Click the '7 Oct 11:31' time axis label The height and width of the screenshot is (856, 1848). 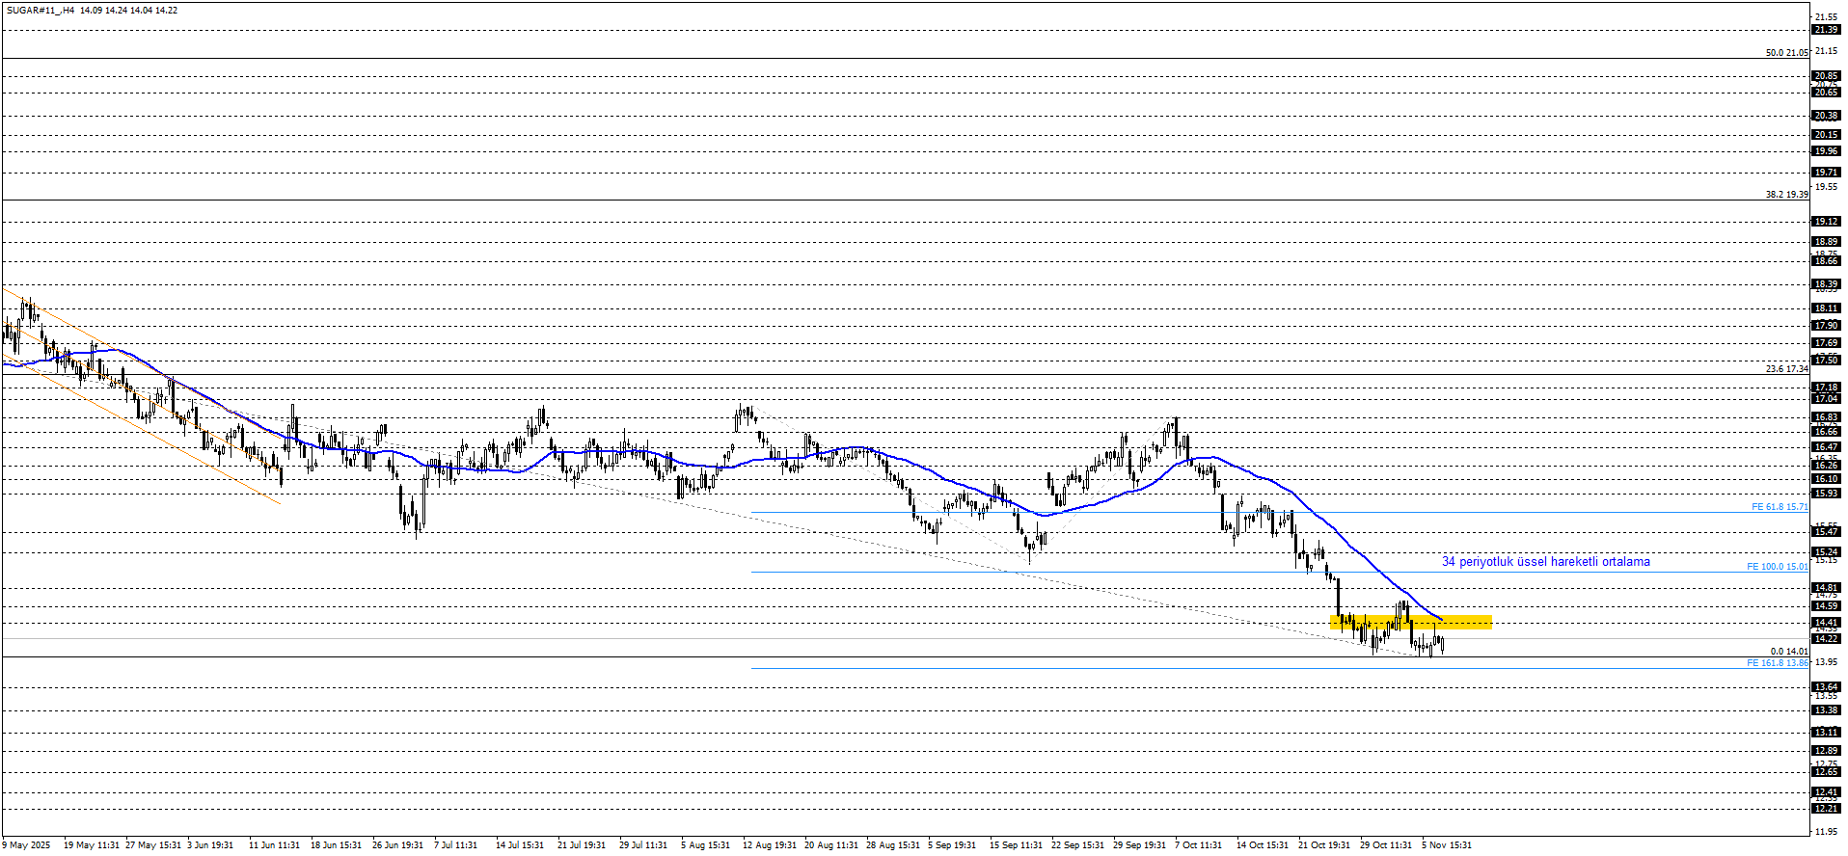(x=1198, y=845)
